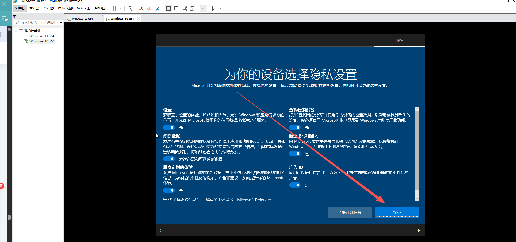Open the 文件(F) menu
The image size is (516, 242).
point(20,8)
